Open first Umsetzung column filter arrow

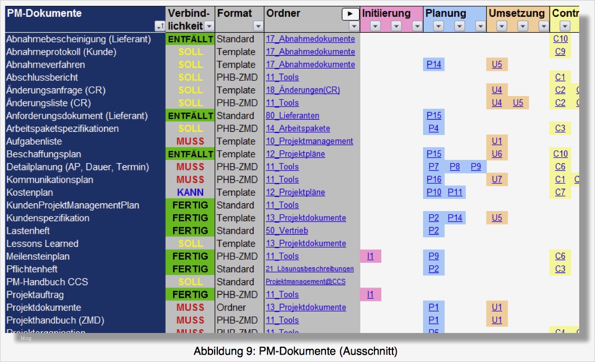point(502,26)
